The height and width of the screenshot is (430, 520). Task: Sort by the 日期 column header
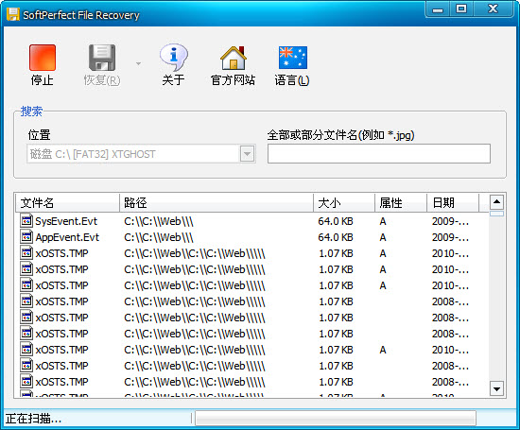453,202
